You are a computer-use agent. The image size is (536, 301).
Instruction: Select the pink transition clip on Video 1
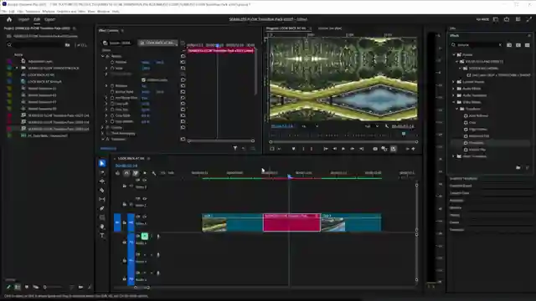click(x=291, y=222)
